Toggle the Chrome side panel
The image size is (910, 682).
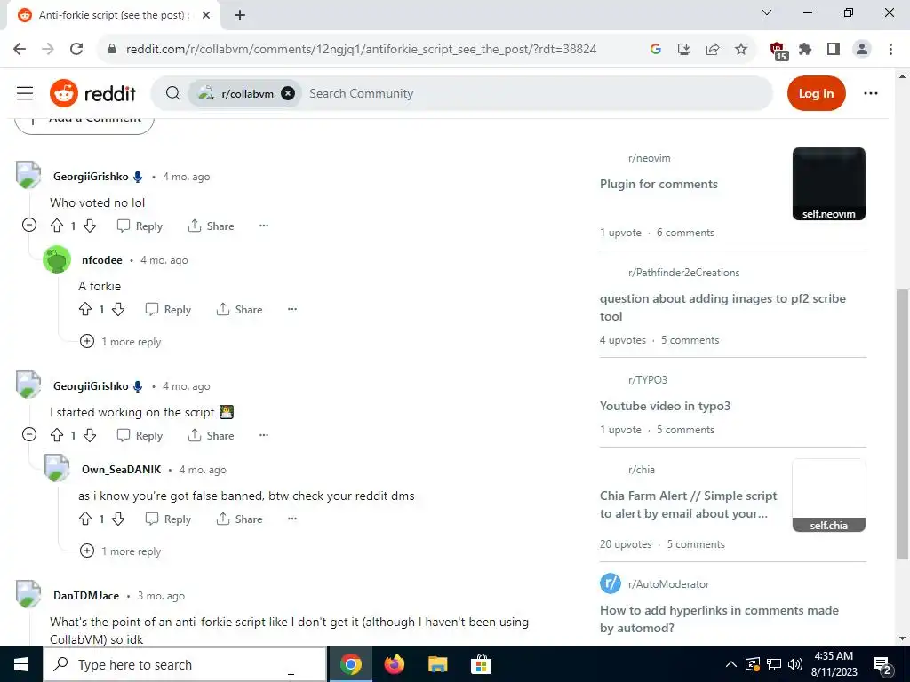tap(834, 49)
